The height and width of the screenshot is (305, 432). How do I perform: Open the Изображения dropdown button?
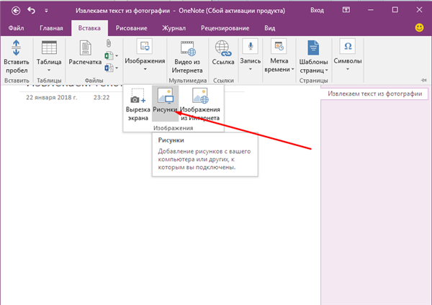[x=145, y=56]
